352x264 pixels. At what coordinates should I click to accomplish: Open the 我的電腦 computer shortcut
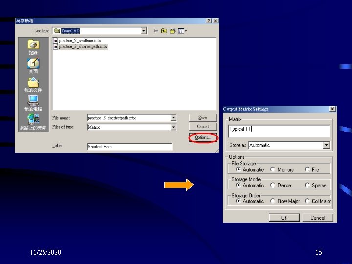[x=33, y=103]
